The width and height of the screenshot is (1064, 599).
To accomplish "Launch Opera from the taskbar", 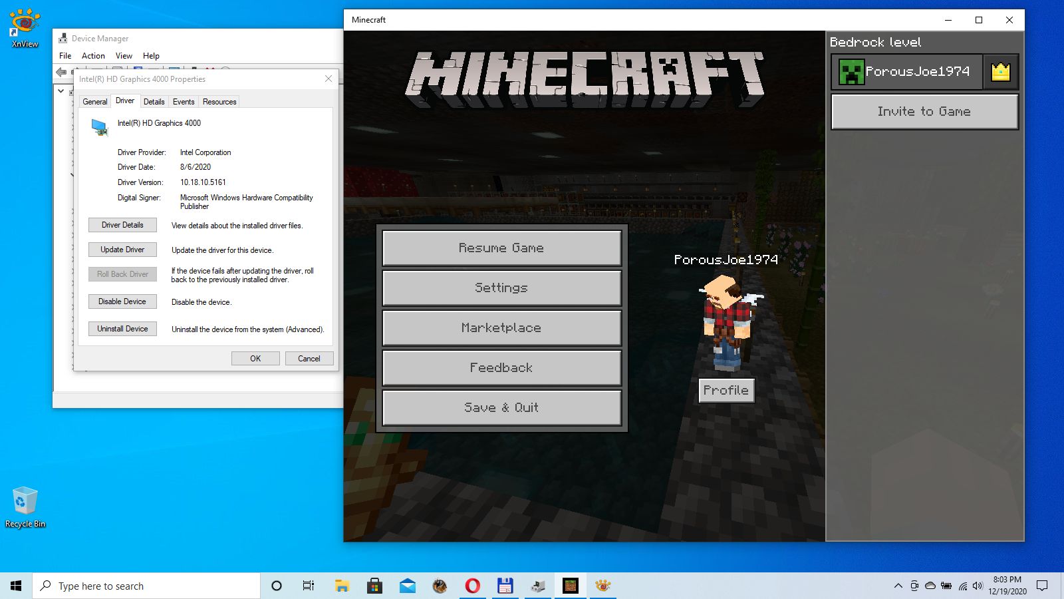I will [472, 586].
